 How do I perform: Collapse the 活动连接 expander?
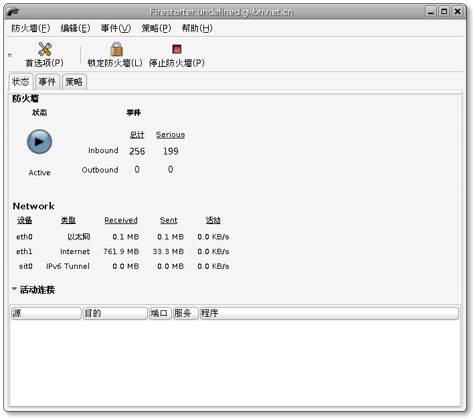[x=15, y=290]
